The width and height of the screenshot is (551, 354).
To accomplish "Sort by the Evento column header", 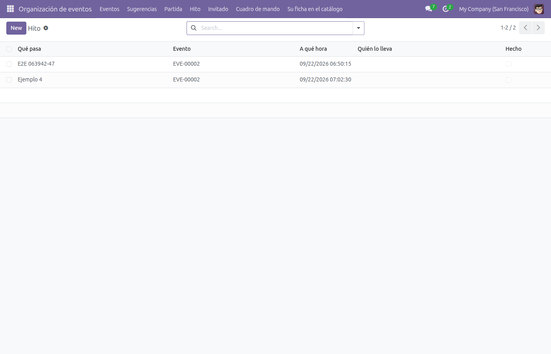I will point(182,49).
